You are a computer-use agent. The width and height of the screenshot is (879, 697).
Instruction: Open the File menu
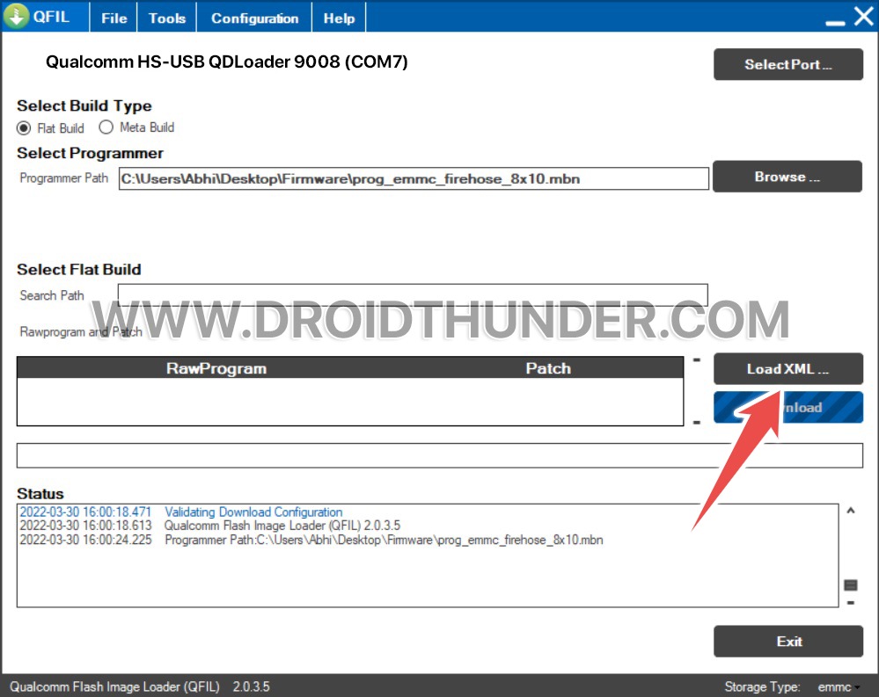pos(113,17)
